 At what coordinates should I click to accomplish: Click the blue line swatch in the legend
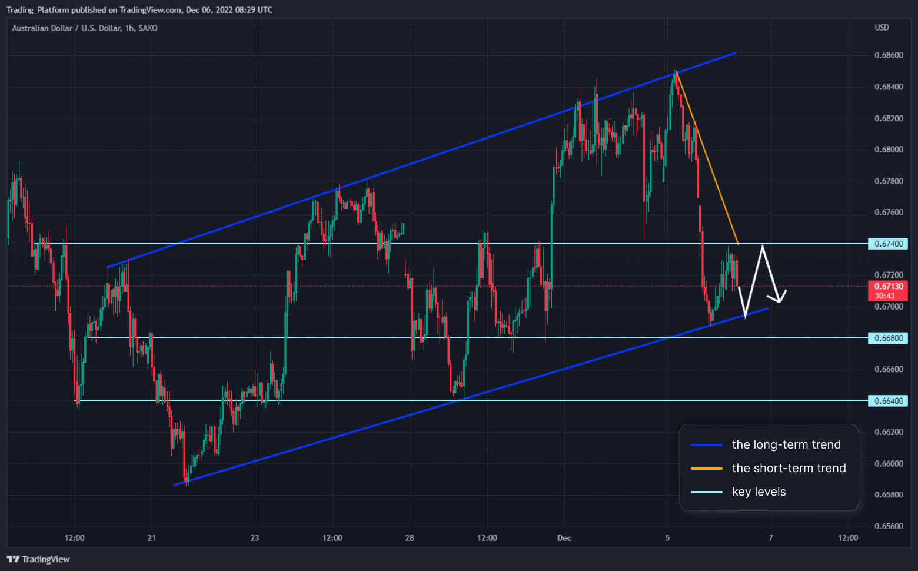pyautogui.click(x=706, y=445)
